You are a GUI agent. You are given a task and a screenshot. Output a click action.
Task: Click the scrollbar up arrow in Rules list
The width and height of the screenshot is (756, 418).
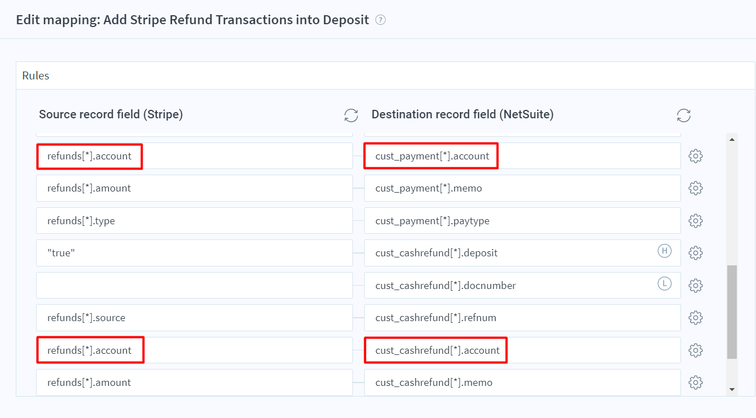click(732, 139)
